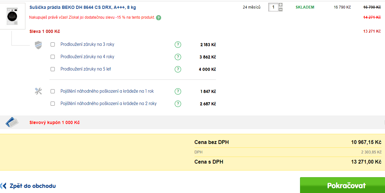Click the discount coupon ticket icon
The height and width of the screenshot is (193, 385).
pos(12,122)
